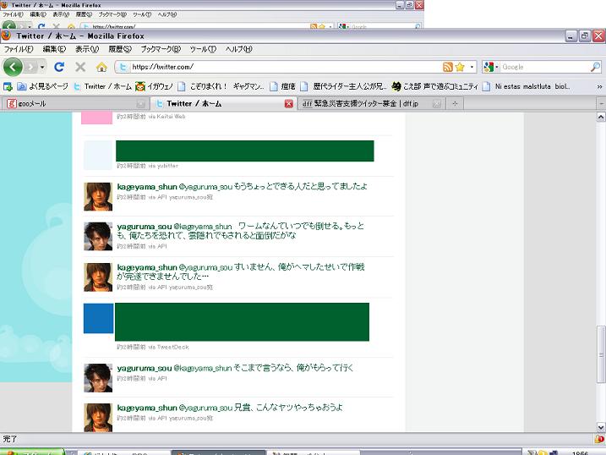The width and height of the screenshot is (606, 455).
Task: Click the status bar notification icon
Action: click(599, 439)
